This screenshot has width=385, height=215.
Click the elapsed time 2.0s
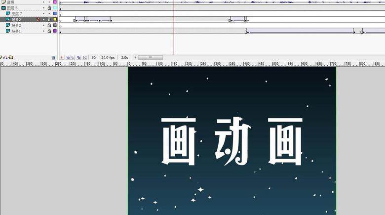pos(124,57)
